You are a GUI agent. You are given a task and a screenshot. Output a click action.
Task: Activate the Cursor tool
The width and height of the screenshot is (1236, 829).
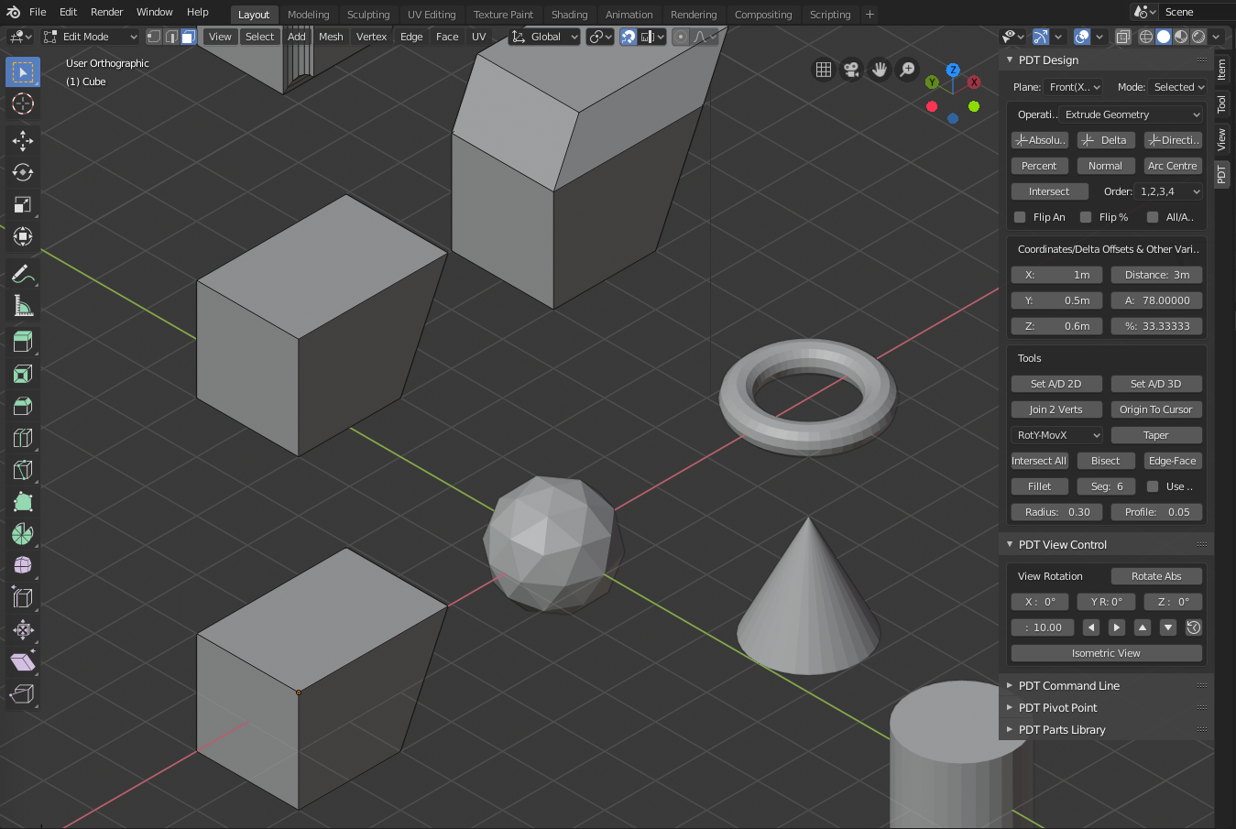point(23,104)
